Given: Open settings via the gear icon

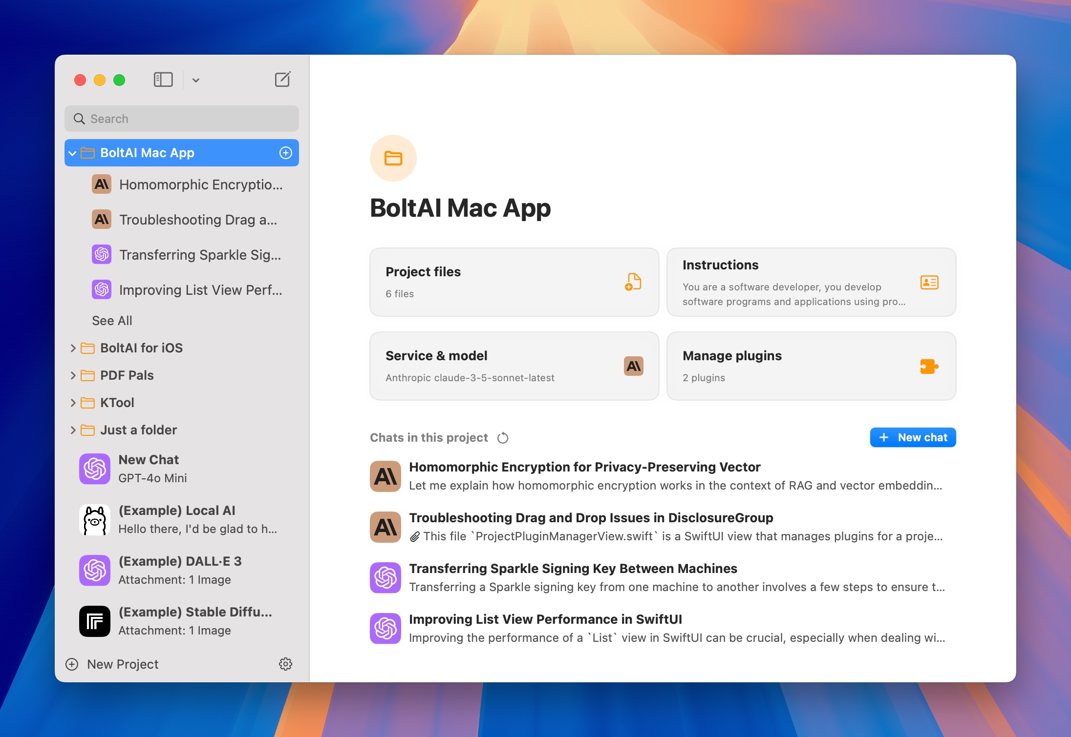Looking at the screenshot, I should (x=286, y=664).
